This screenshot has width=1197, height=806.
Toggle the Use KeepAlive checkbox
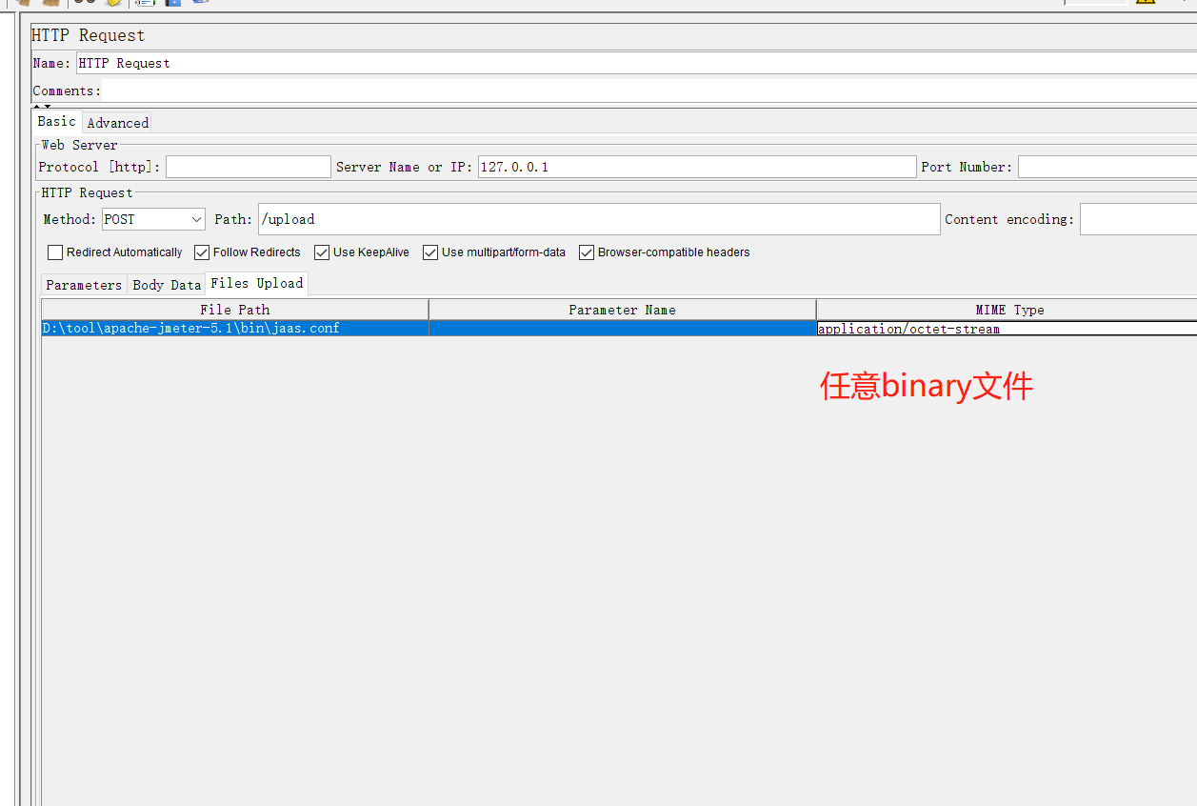coord(322,252)
